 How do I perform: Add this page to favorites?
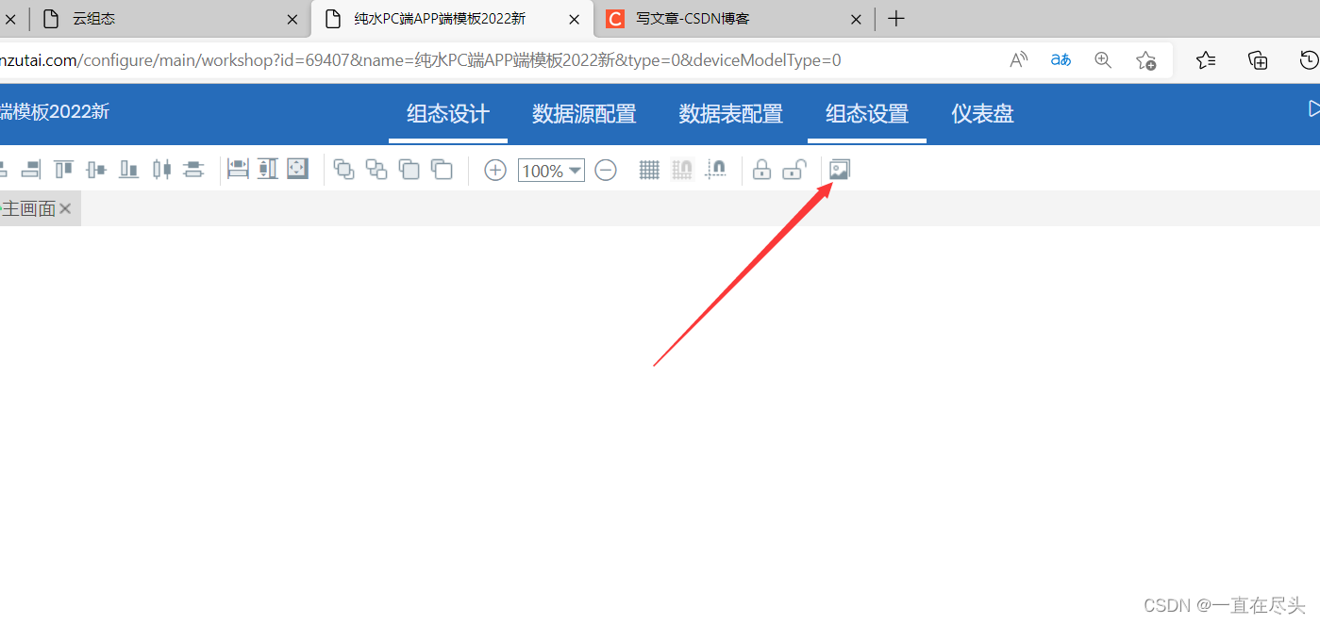[x=1145, y=60]
